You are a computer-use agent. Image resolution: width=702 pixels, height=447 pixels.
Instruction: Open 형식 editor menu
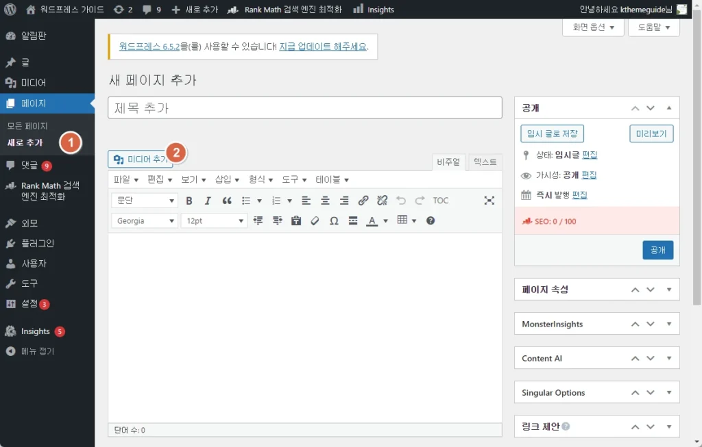tap(261, 180)
